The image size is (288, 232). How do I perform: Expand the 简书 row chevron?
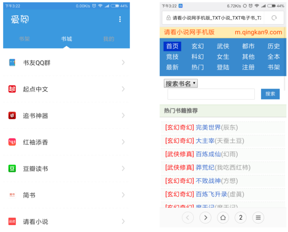[x=123, y=195]
